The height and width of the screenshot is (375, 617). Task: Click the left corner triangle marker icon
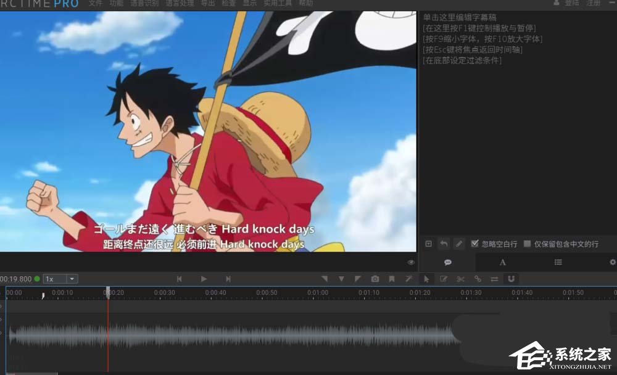pos(325,279)
